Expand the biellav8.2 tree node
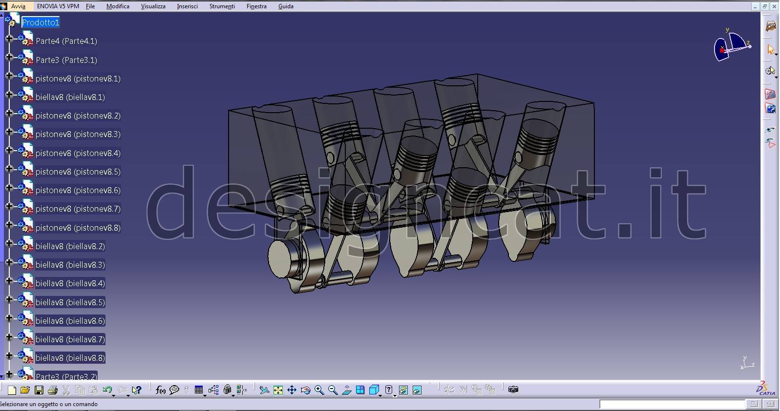 (x=9, y=243)
